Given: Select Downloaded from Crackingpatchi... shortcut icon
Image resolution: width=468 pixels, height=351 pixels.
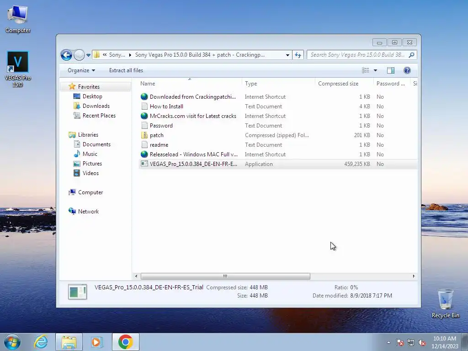Looking at the screenshot, I should click(x=144, y=97).
